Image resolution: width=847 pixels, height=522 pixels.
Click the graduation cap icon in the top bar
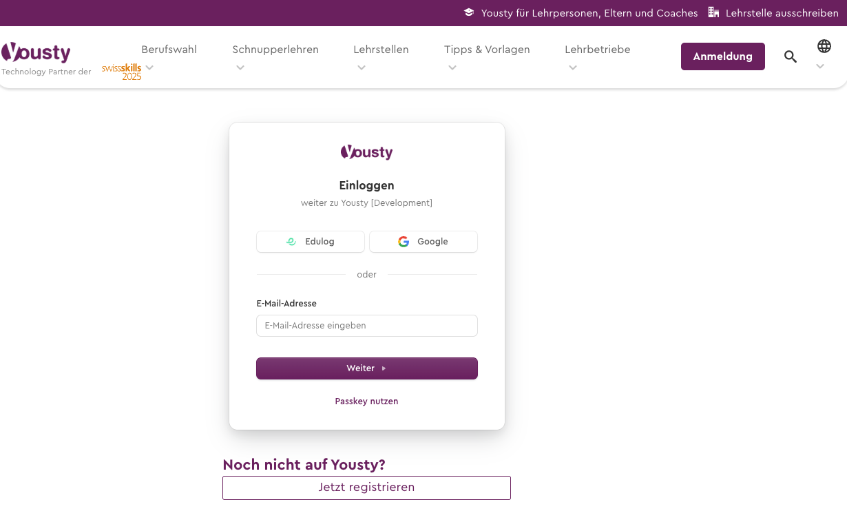point(469,12)
